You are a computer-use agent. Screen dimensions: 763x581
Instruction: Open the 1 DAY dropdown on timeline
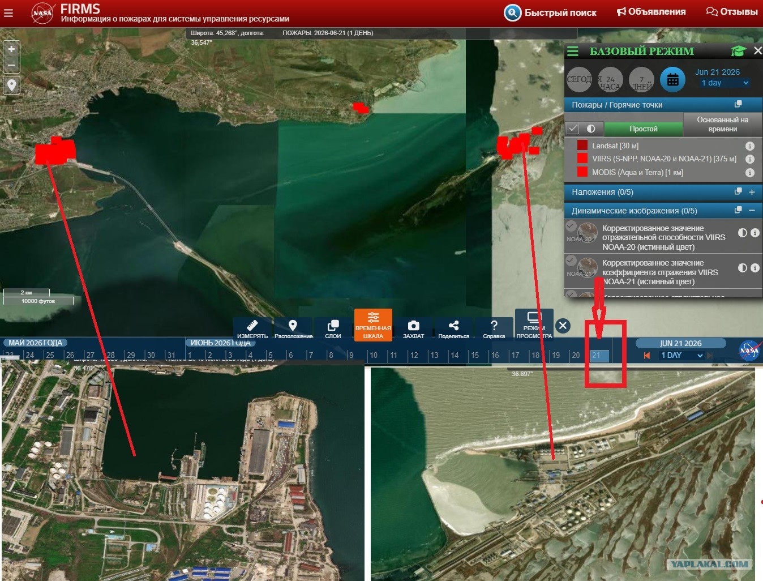681,356
